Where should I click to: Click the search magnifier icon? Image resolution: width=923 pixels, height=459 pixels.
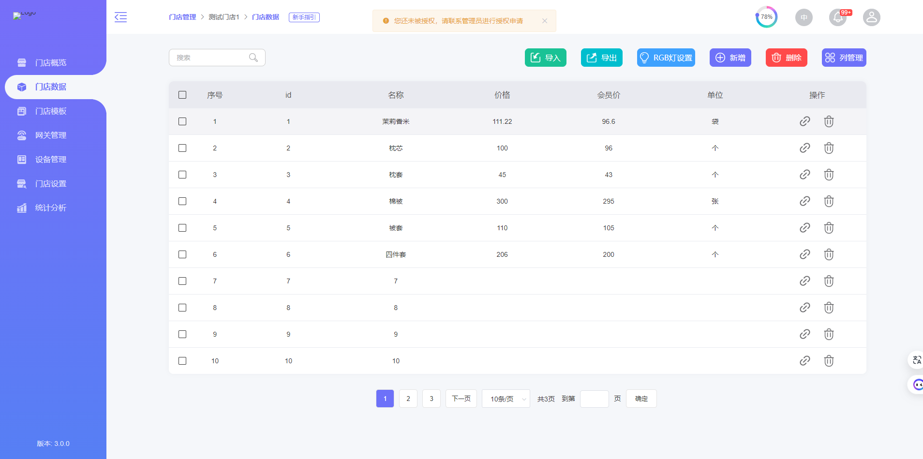coord(253,58)
